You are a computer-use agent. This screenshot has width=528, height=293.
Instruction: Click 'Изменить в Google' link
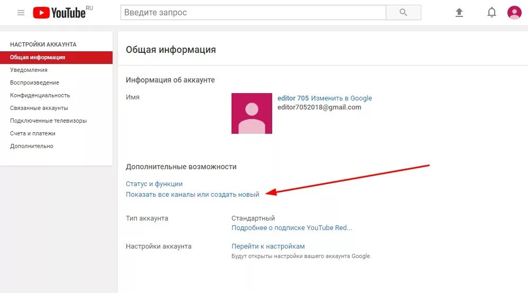click(341, 98)
